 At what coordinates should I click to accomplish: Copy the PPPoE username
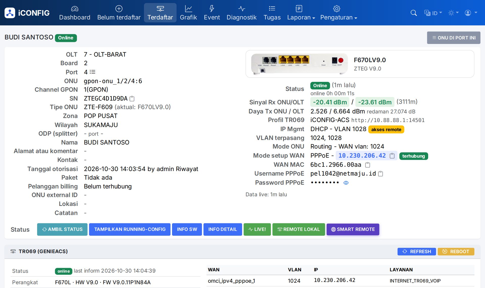pyautogui.click(x=381, y=174)
